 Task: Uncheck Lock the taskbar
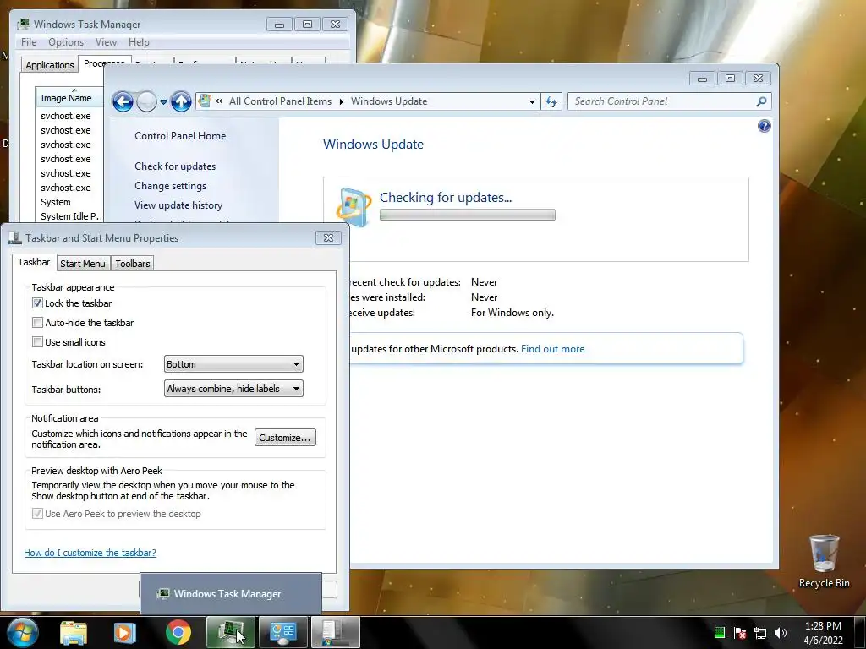point(37,303)
